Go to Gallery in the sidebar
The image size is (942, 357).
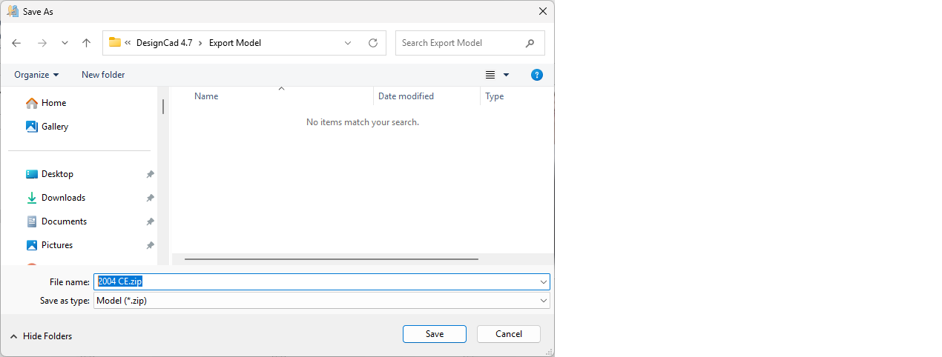[55, 127]
